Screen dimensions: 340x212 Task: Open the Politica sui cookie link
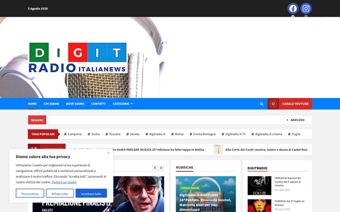pos(64,182)
